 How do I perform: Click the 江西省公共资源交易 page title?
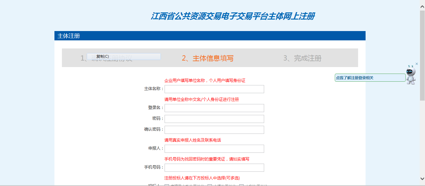click(x=232, y=16)
